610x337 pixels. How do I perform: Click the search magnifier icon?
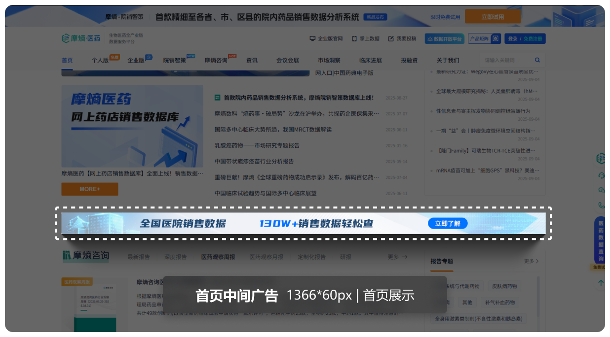[537, 60]
